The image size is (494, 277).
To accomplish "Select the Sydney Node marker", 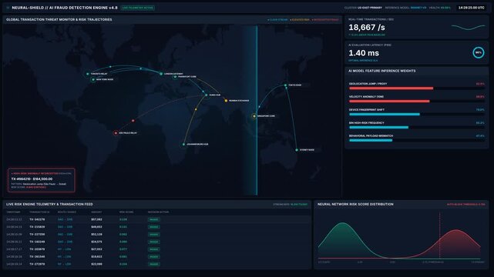I will tap(297, 150).
